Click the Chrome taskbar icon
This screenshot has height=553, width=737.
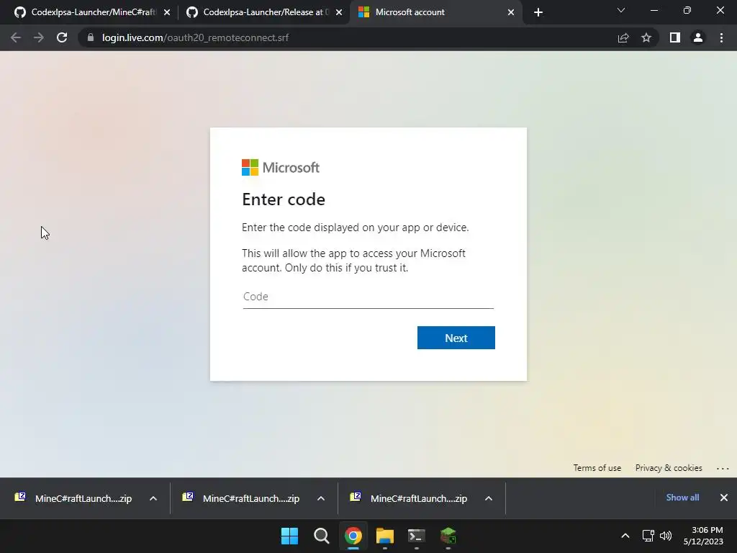coord(353,536)
